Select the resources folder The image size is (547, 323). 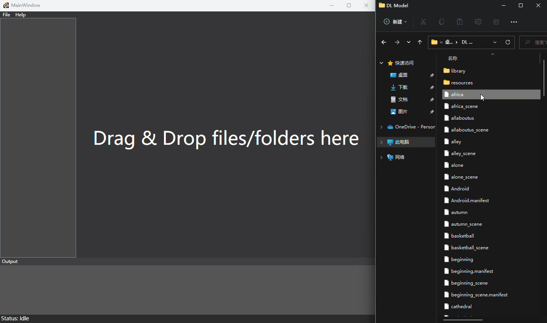click(491, 83)
